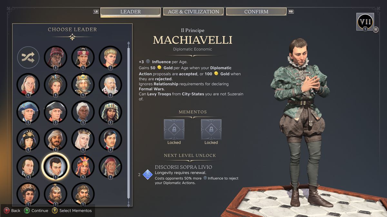Select Hatshepsut portrait with striped headcloth
The image size is (387, 217).
pos(110,112)
